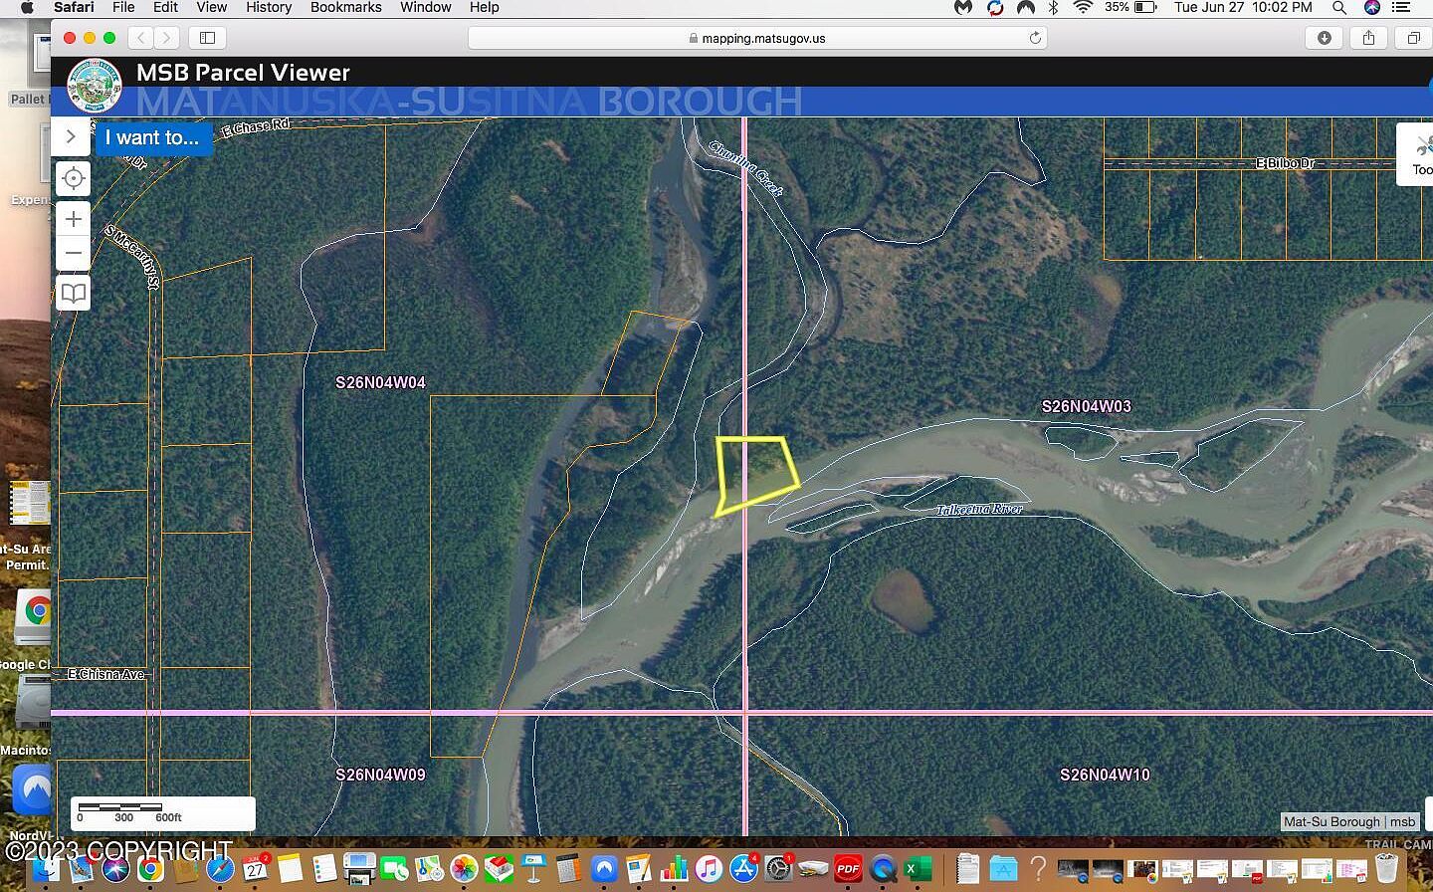Open the Bookmarks menu
The width and height of the screenshot is (1433, 892).
coord(345,8)
